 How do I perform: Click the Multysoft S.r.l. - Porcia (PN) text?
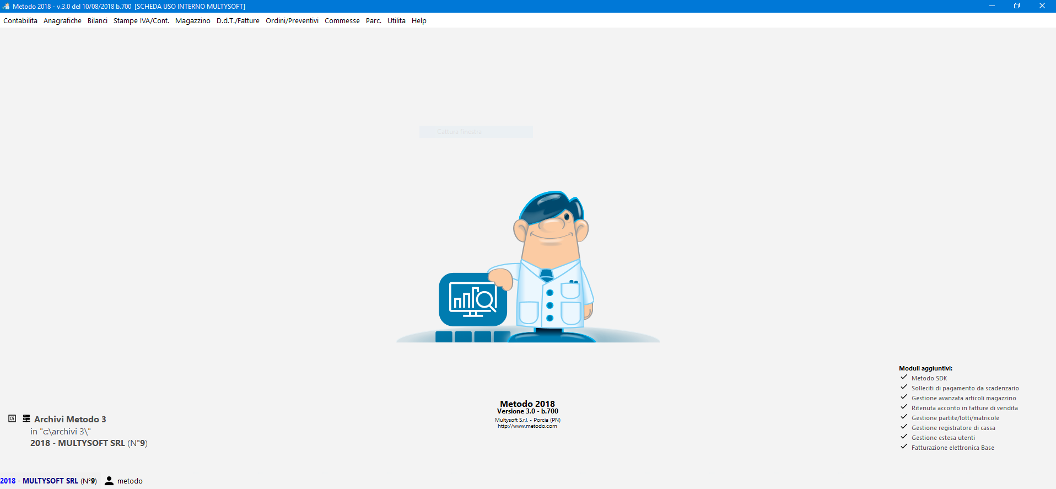click(527, 420)
